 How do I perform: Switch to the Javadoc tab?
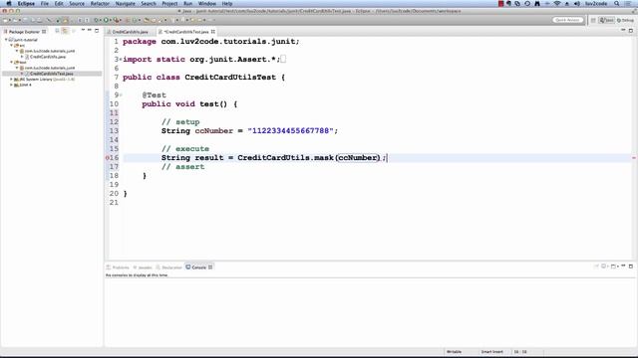coord(143,268)
